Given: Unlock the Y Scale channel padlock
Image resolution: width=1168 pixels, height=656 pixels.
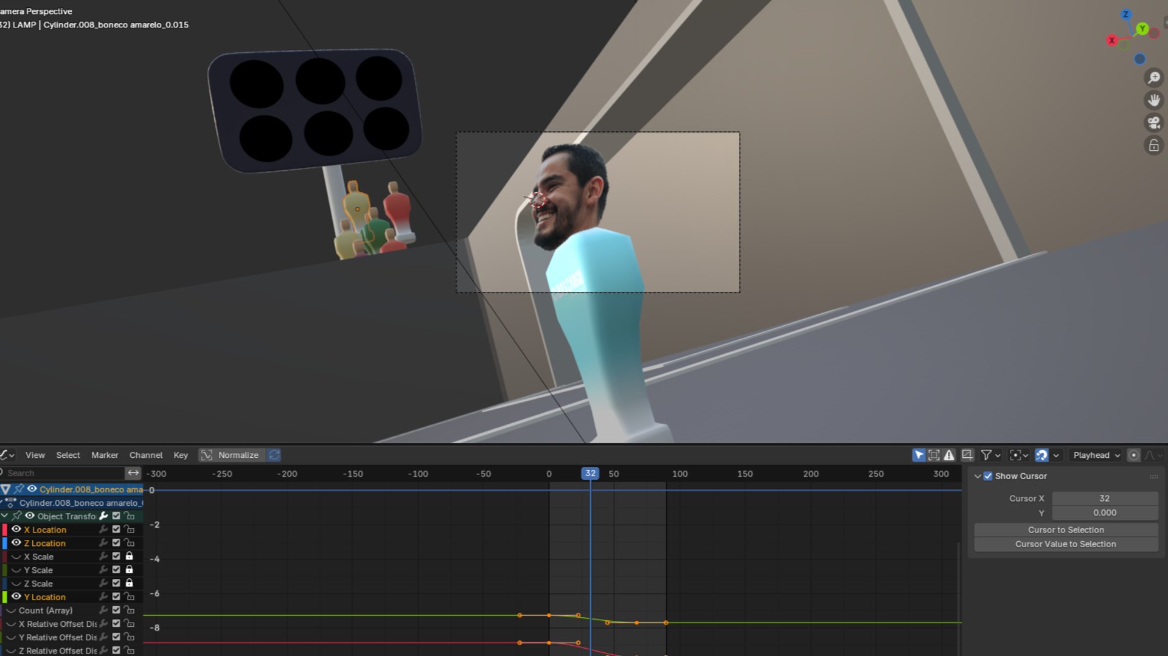Looking at the screenshot, I should pos(129,570).
